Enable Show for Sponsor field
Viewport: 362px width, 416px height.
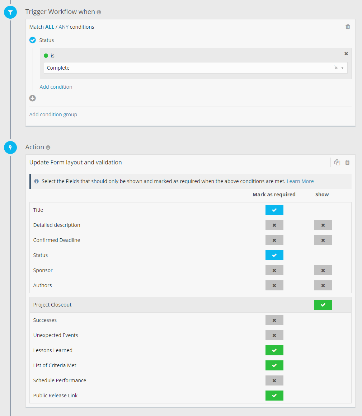(x=323, y=270)
